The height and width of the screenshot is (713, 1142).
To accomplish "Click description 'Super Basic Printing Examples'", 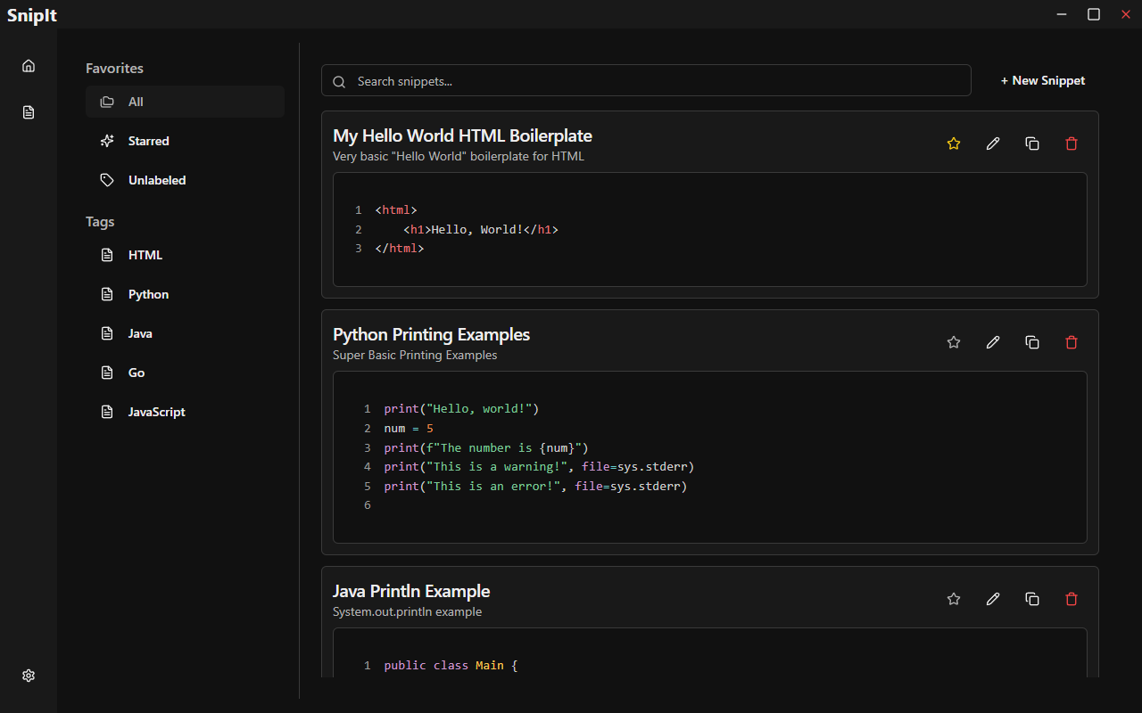I will tap(415, 355).
